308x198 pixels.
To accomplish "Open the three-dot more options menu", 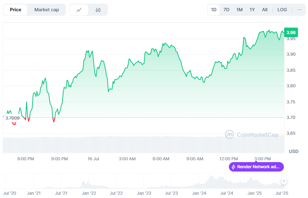I will point(299,10).
